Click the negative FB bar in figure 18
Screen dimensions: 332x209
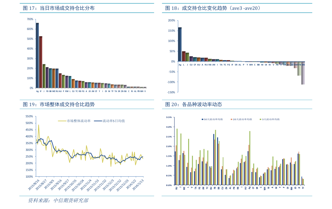coord(299,68)
